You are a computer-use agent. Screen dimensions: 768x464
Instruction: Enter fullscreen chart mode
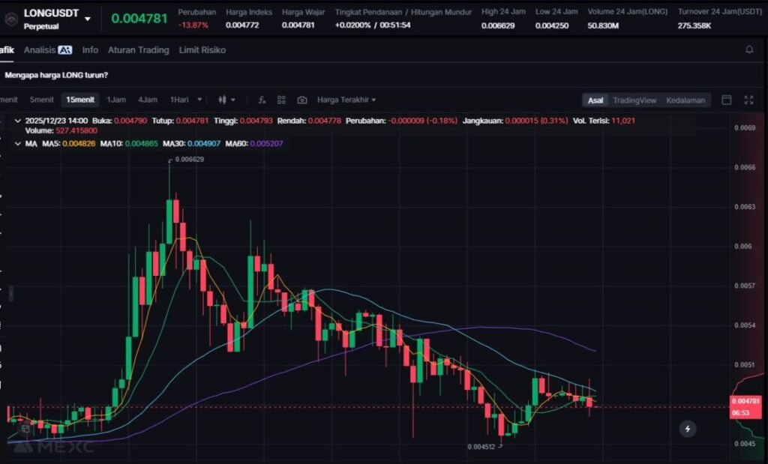click(x=748, y=100)
